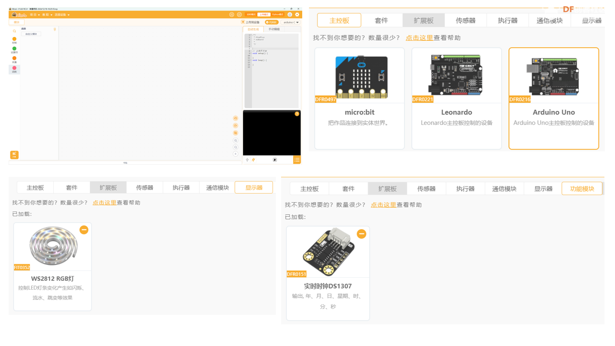The image size is (615, 346).
Task: Zoom out on the block workspace
Action: 235,147
